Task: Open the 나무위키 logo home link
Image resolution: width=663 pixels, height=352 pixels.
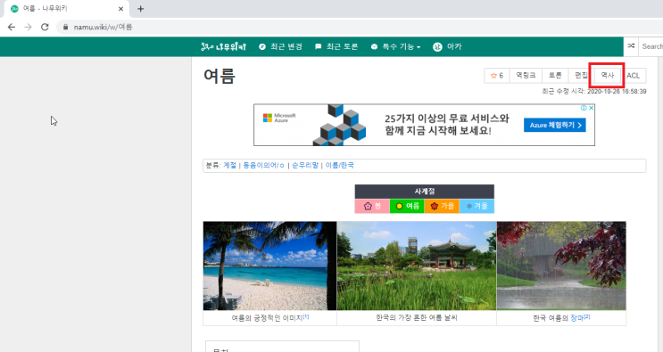Action: coord(223,46)
